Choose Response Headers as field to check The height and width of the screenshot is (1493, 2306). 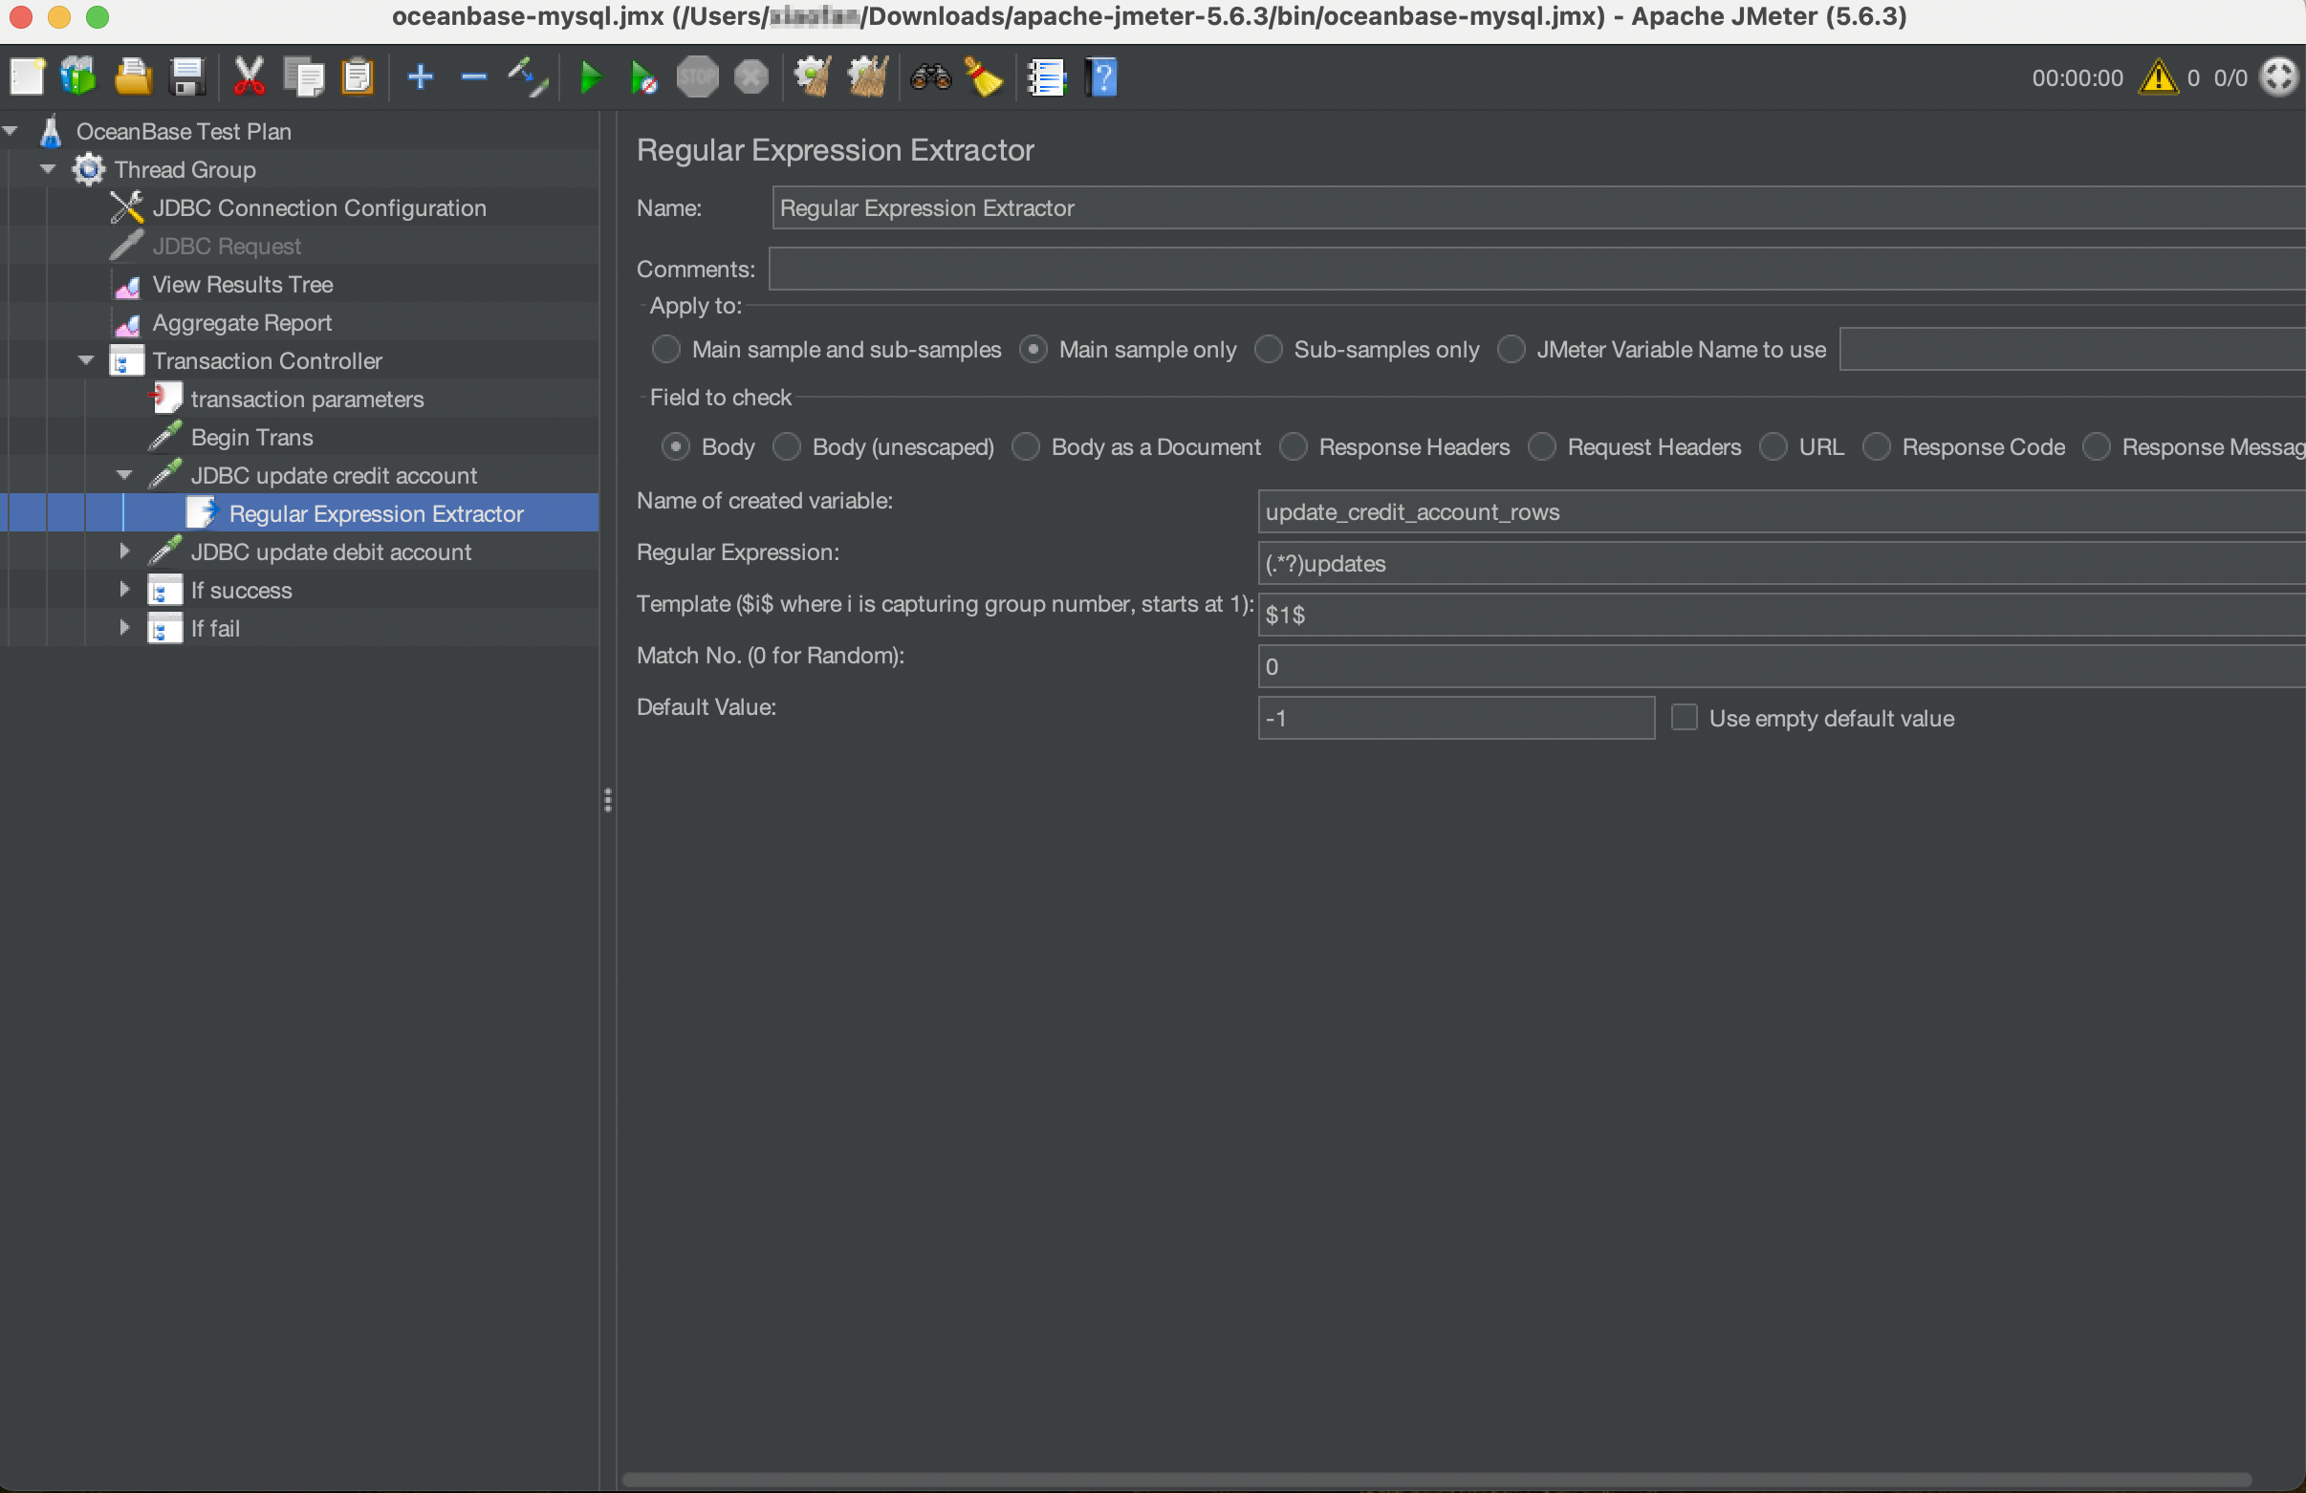pyautogui.click(x=1294, y=446)
